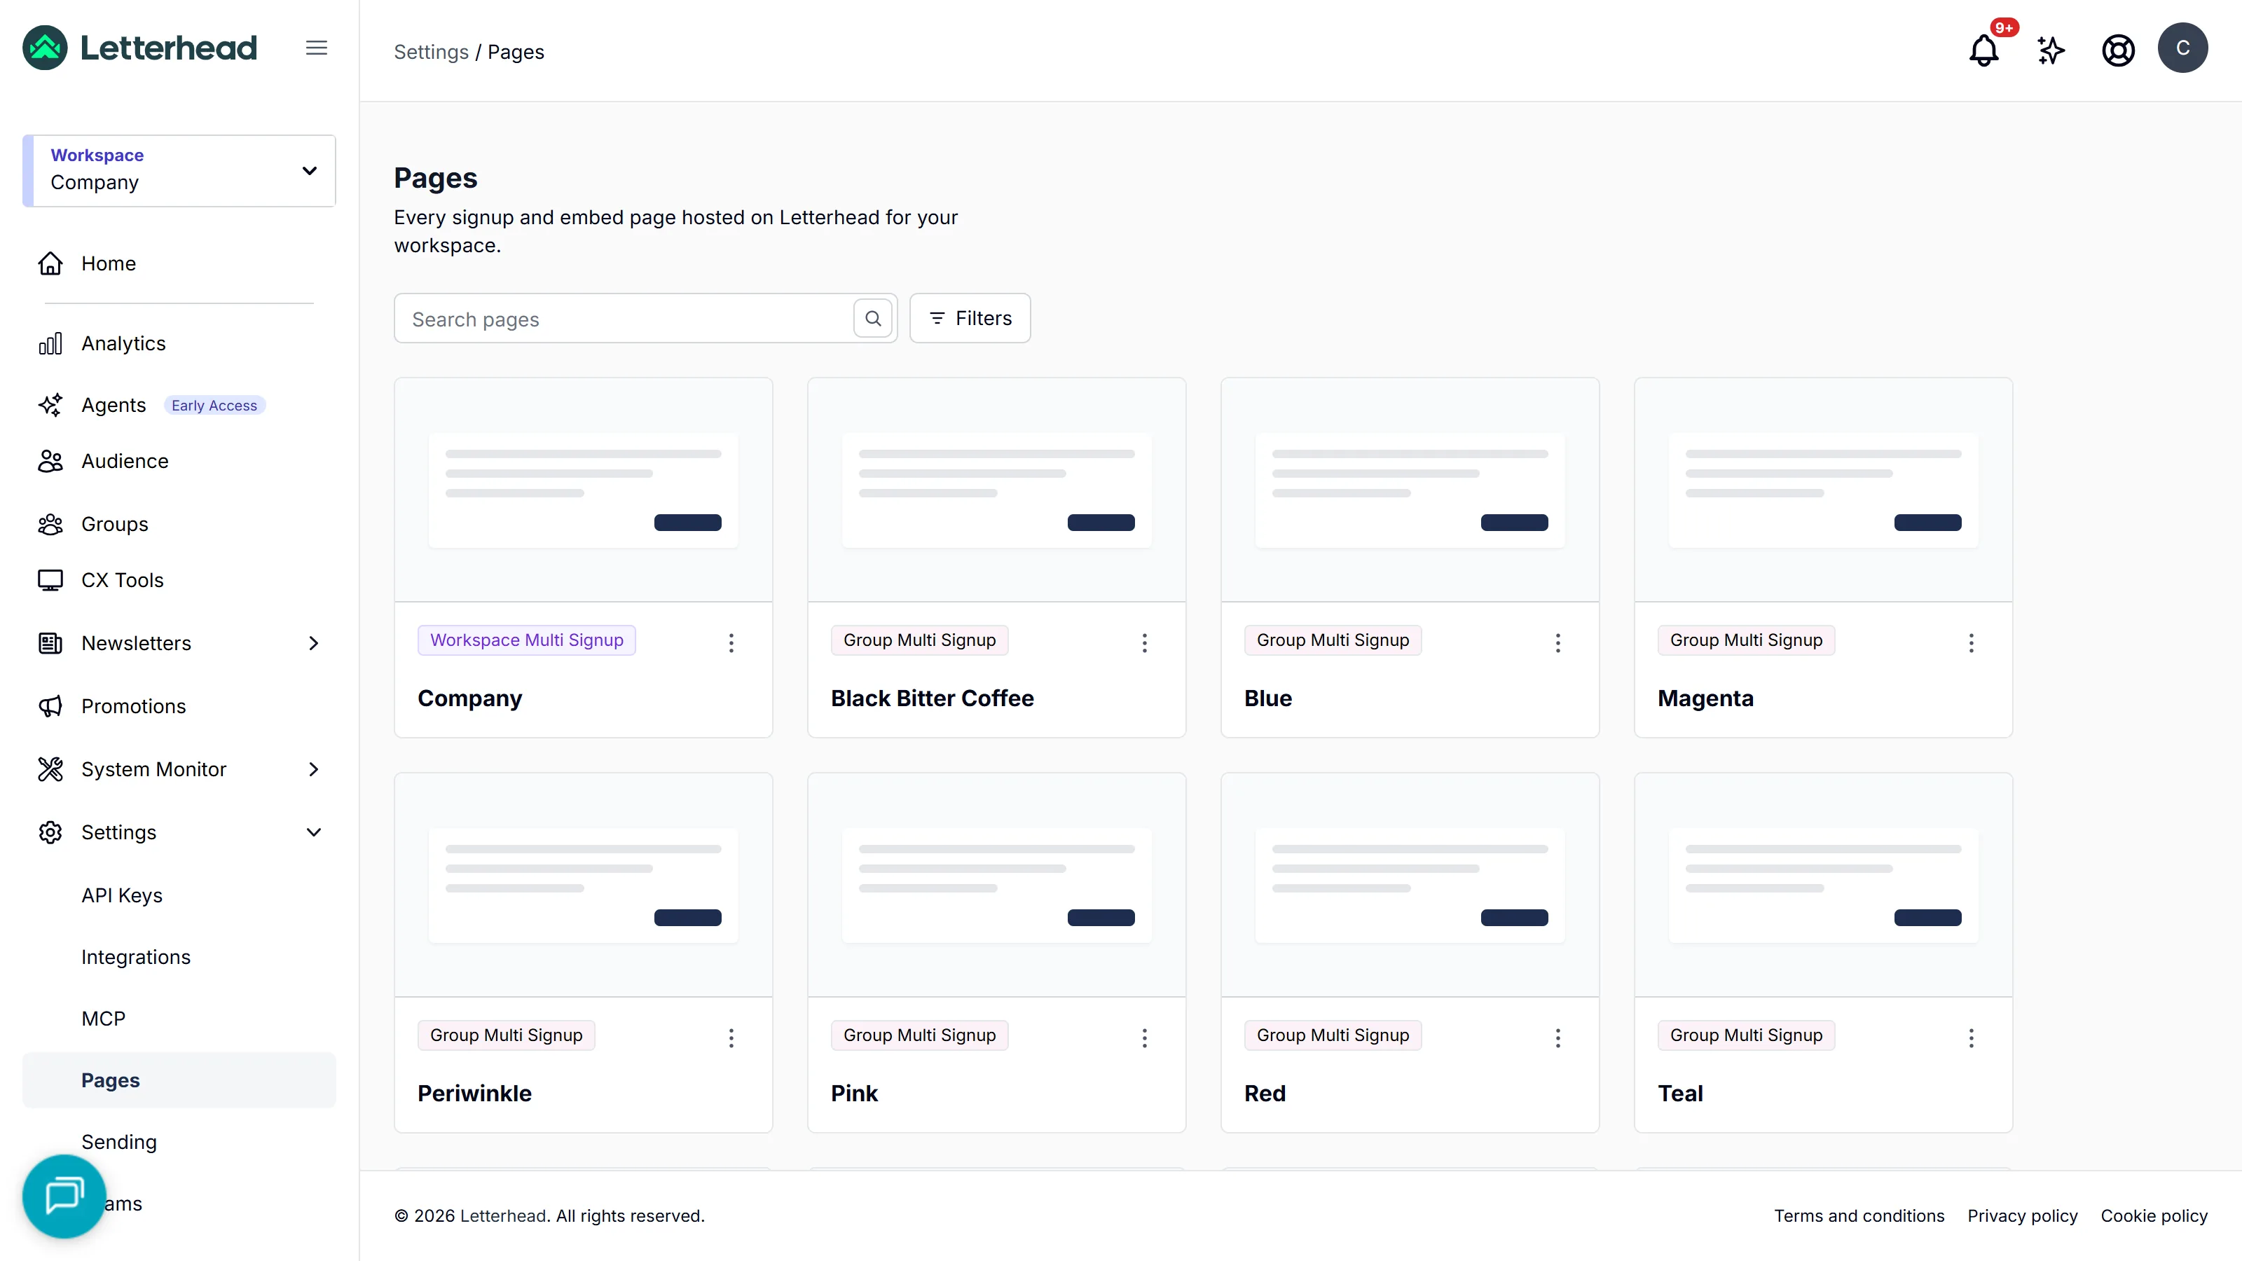2242x1261 pixels.
Task: Open AI sparkle assistant icon in header
Action: 2051,50
